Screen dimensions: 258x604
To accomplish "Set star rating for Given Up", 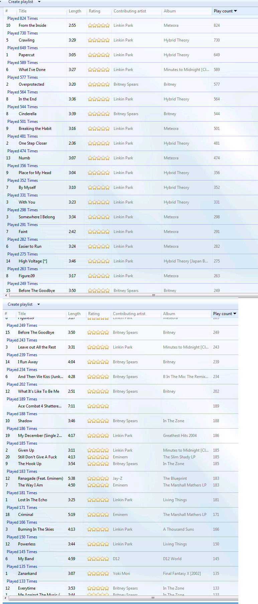I will point(98,450).
